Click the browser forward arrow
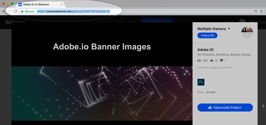The image size is (266, 125). click(10, 11)
